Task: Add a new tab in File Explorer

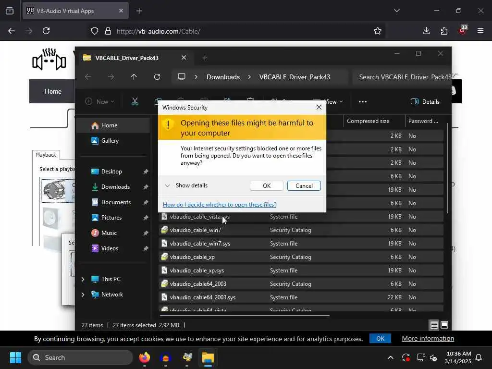Action: pos(205,58)
